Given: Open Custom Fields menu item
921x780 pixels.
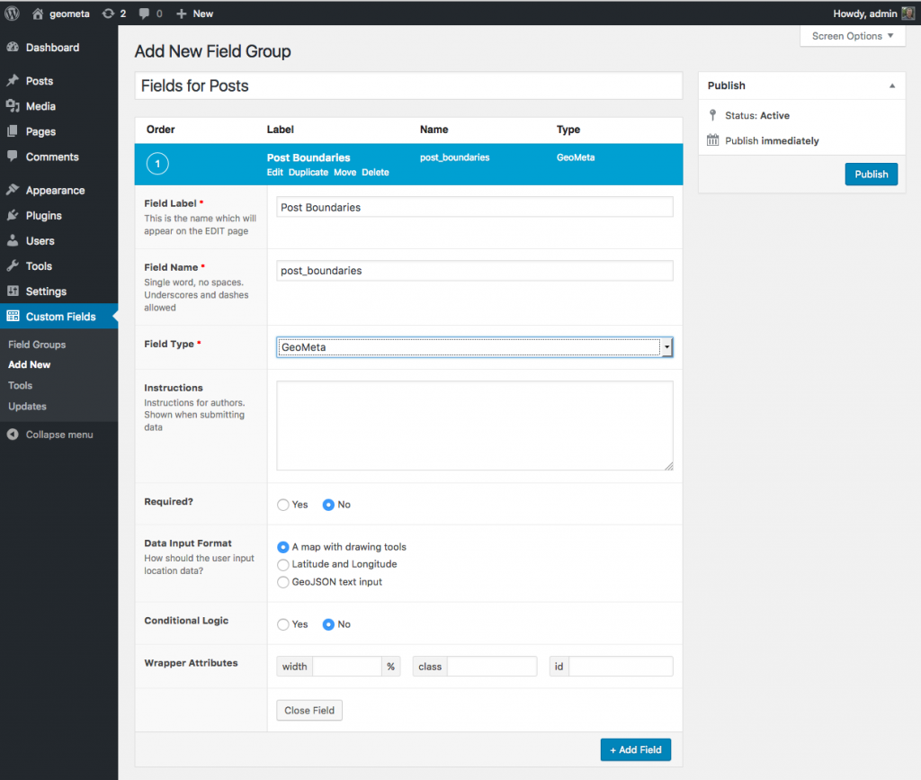Looking at the screenshot, I should click(x=58, y=317).
